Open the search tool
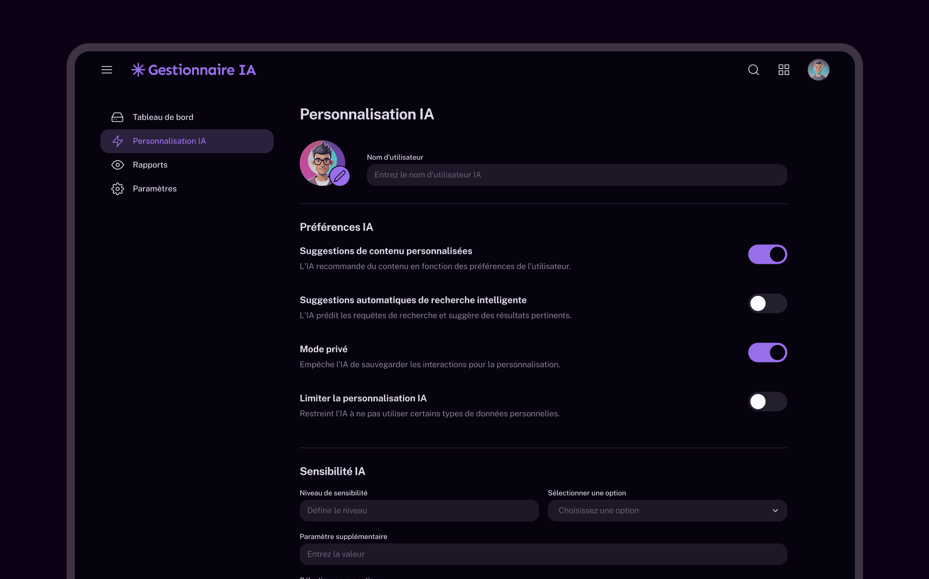This screenshot has width=929, height=579. pyautogui.click(x=753, y=70)
